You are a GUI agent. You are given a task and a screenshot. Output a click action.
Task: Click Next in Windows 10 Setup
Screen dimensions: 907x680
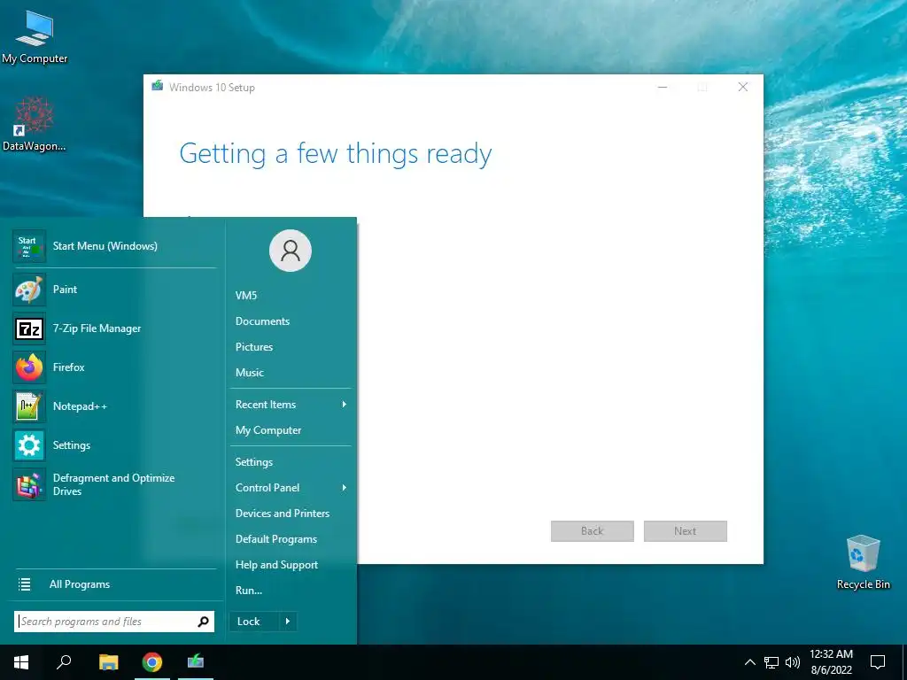coord(685,531)
